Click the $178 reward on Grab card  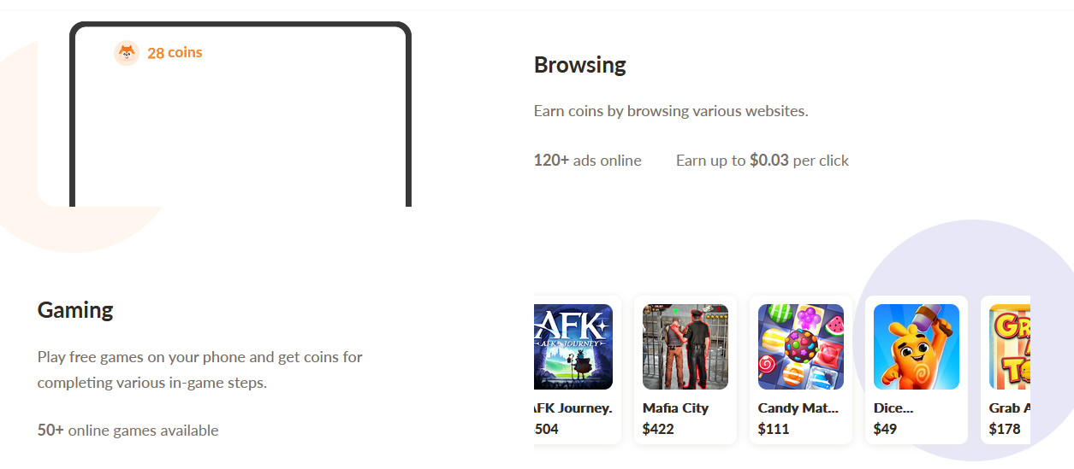1005,429
